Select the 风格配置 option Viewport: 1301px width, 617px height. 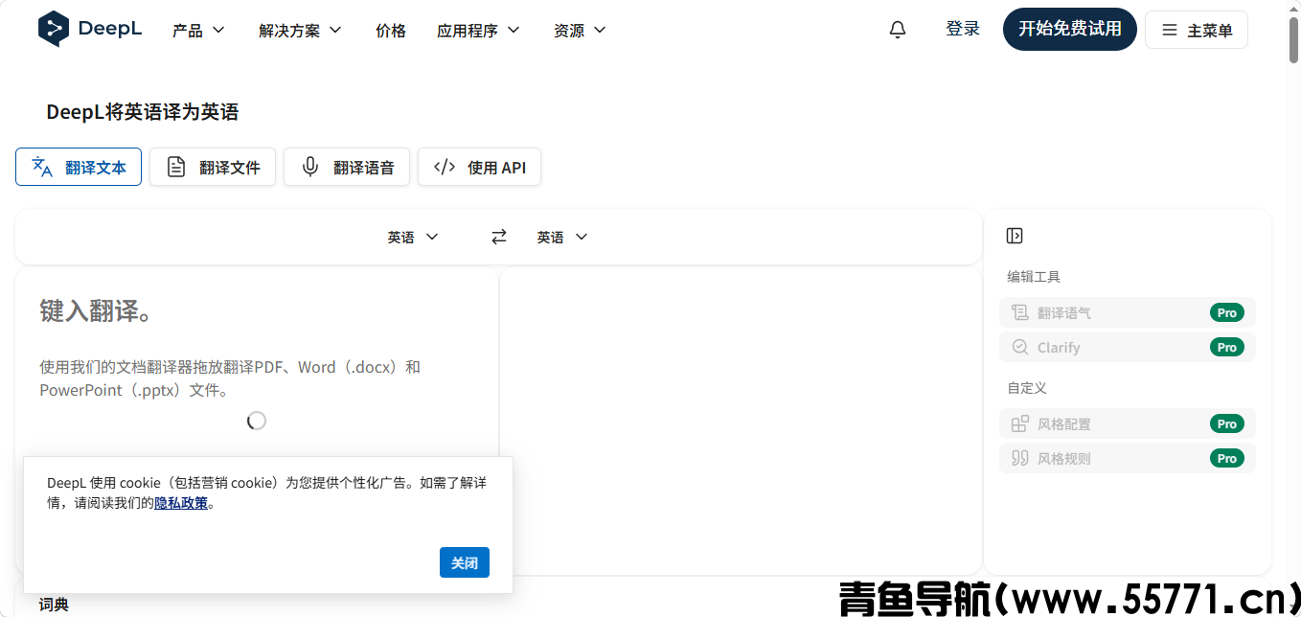(x=1128, y=423)
